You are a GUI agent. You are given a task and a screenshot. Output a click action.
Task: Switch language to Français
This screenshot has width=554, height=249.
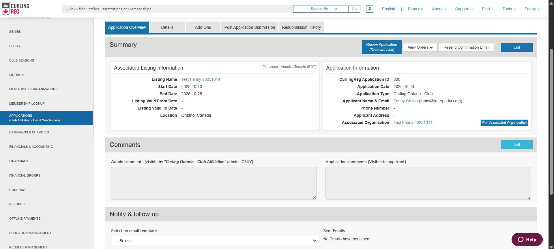(415, 9)
